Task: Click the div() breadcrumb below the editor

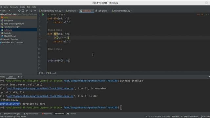Action: [41, 73]
